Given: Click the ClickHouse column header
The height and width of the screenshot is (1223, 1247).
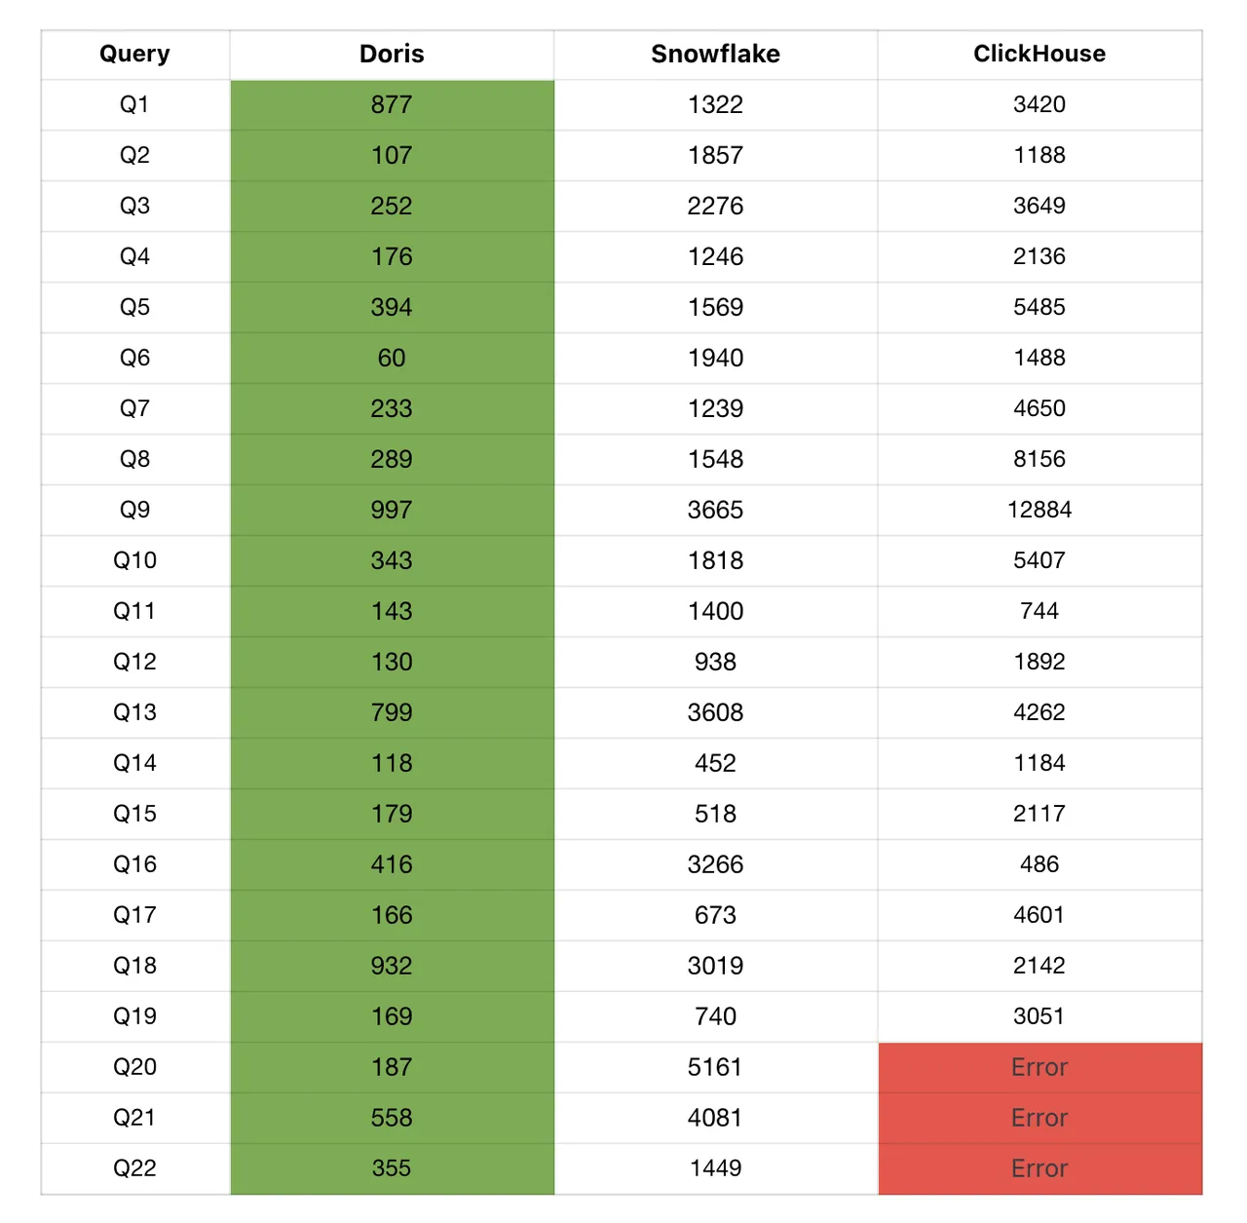Looking at the screenshot, I should point(1039,55).
